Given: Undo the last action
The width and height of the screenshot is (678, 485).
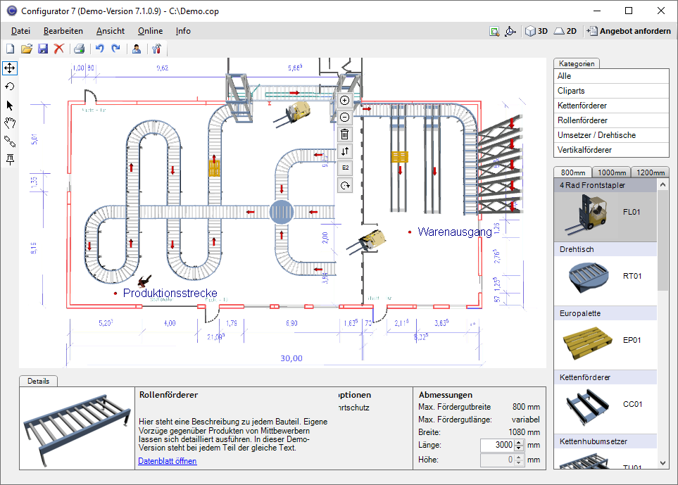Looking at the screenshot, I should [99, 49].
